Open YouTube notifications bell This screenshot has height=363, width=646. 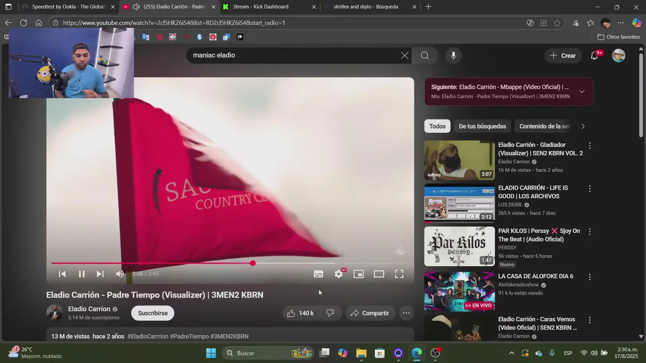pos(595,55)
